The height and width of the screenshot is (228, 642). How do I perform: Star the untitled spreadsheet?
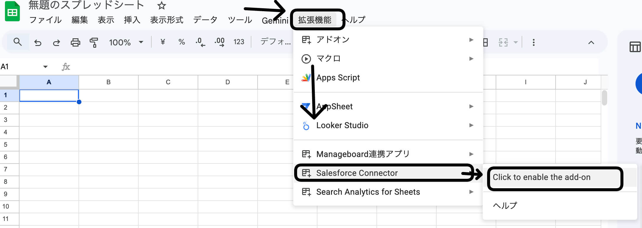point(161,5)
